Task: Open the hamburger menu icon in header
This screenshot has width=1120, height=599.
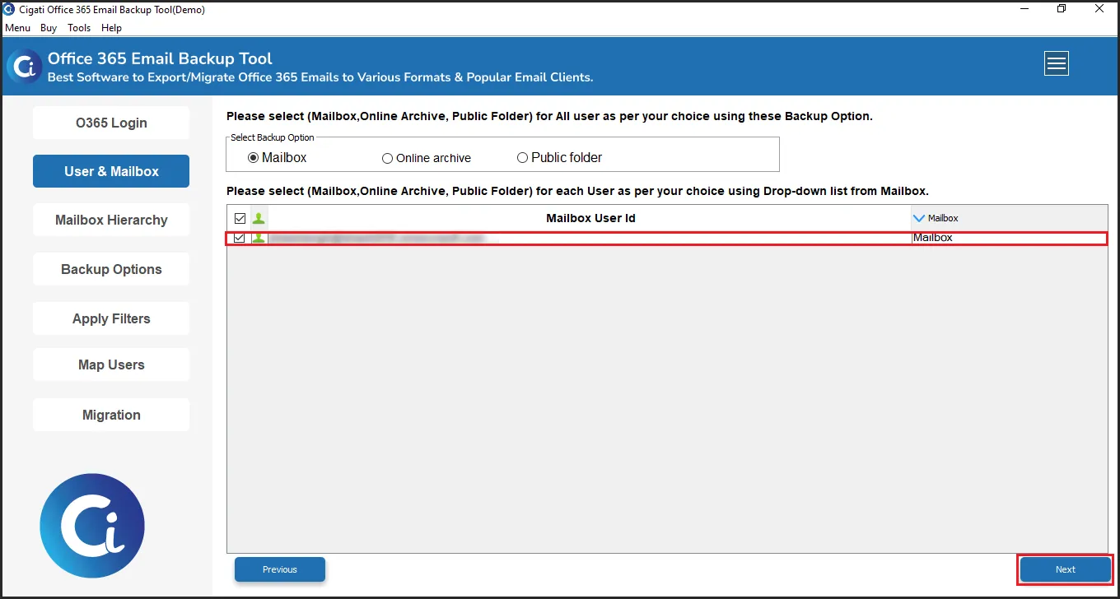Action: click(x=1056, y=63)
